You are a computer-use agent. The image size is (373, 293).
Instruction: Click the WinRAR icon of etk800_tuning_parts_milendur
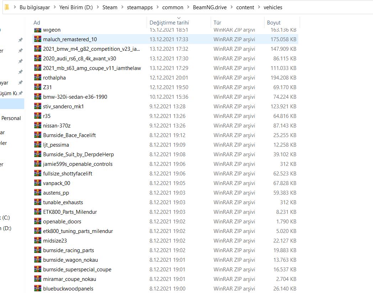(x=38, y=231)
